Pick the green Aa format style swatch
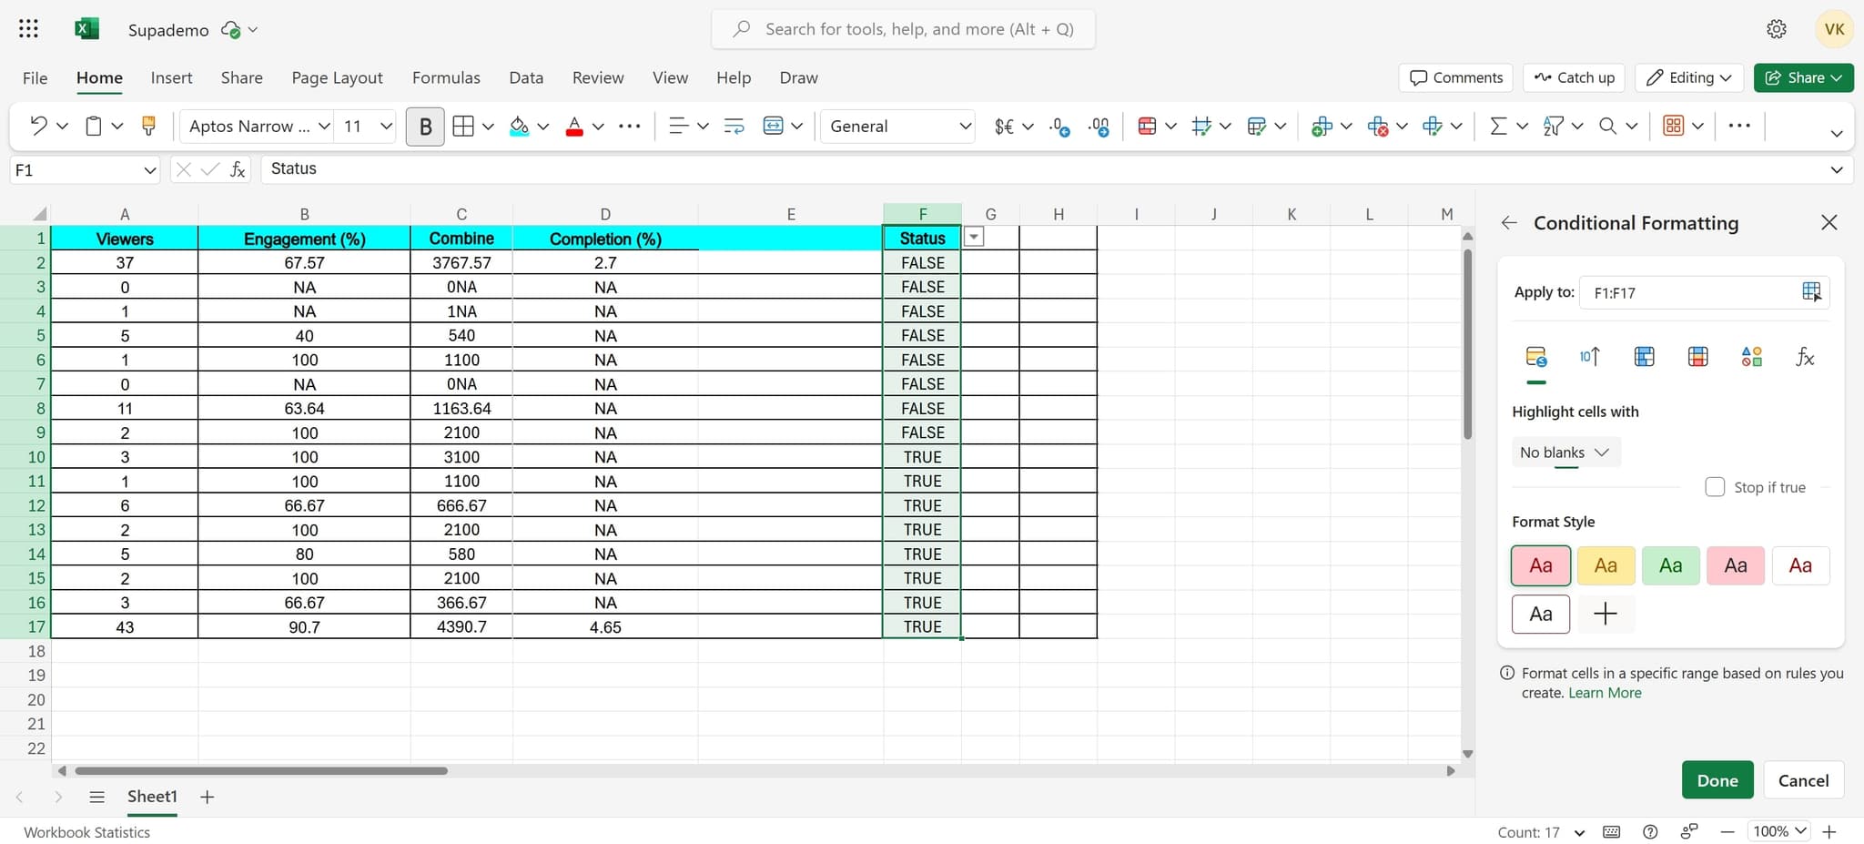 coord(1670,564)
